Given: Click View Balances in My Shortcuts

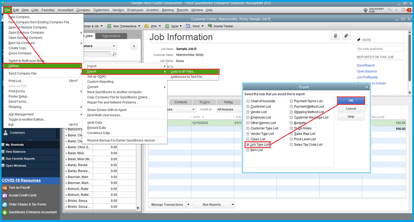Looking at the screenshot, I should tap(15, 152).
